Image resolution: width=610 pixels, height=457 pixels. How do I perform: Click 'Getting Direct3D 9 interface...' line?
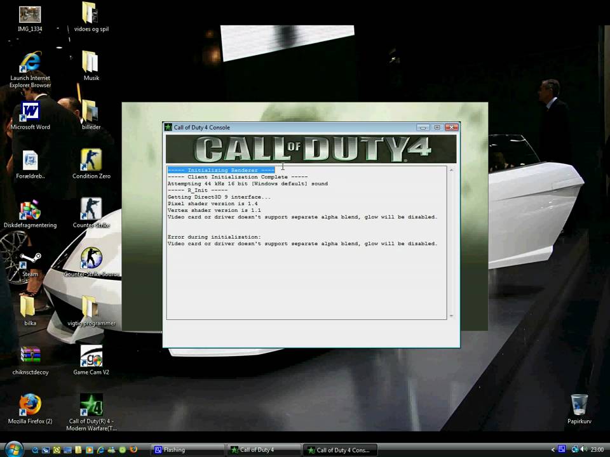[x=219, y=197]
